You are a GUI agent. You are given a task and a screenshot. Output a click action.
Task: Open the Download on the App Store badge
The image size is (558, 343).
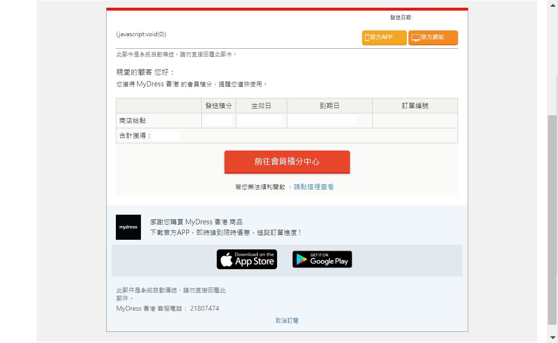tap(247, 260)
